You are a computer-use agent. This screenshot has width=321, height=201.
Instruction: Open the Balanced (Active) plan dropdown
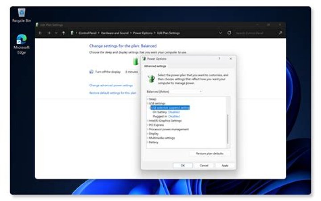coord(174,92)
